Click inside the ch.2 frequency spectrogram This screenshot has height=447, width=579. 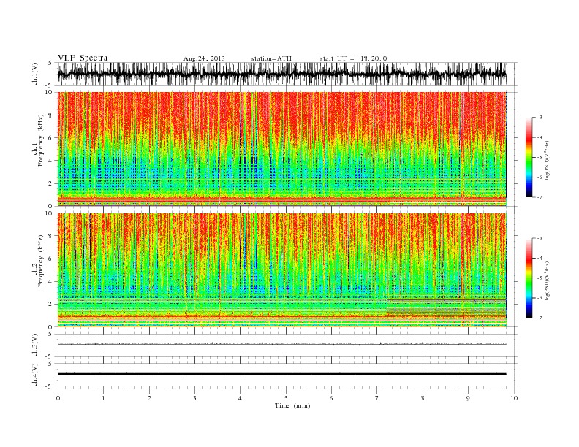pyautogui.click(x=281, y=270)
